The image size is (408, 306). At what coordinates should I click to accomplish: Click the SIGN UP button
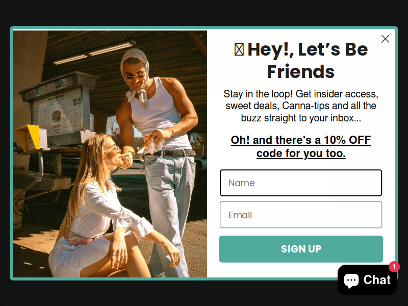point(301,249)
